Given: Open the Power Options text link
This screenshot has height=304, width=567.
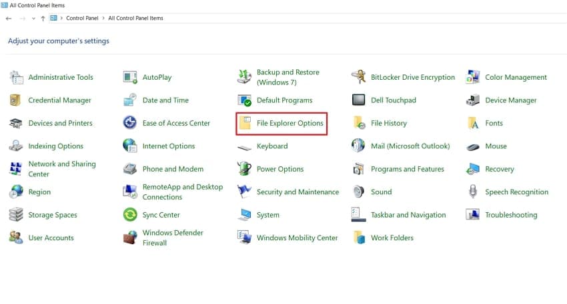Looking at the screenshot, I should coord(280,169).
